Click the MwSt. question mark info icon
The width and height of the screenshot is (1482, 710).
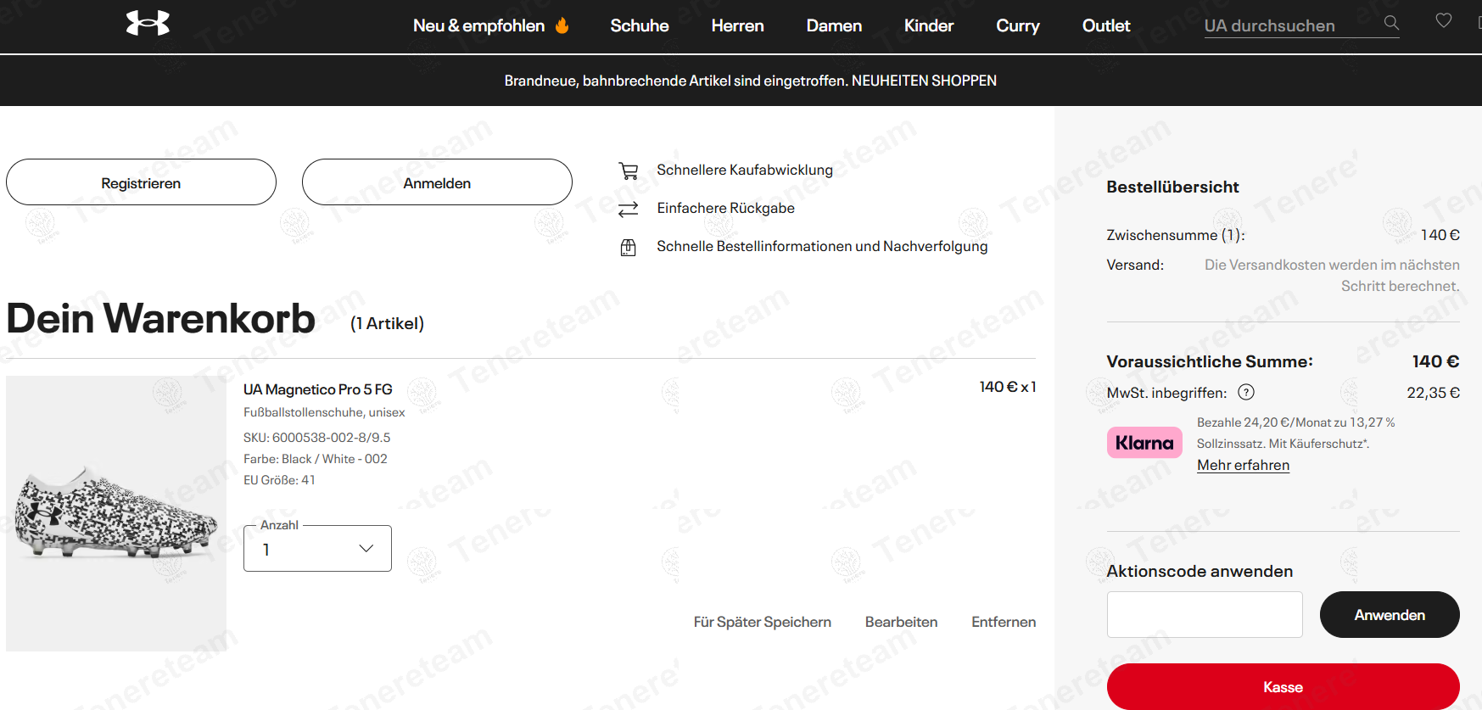(1246, 392)
